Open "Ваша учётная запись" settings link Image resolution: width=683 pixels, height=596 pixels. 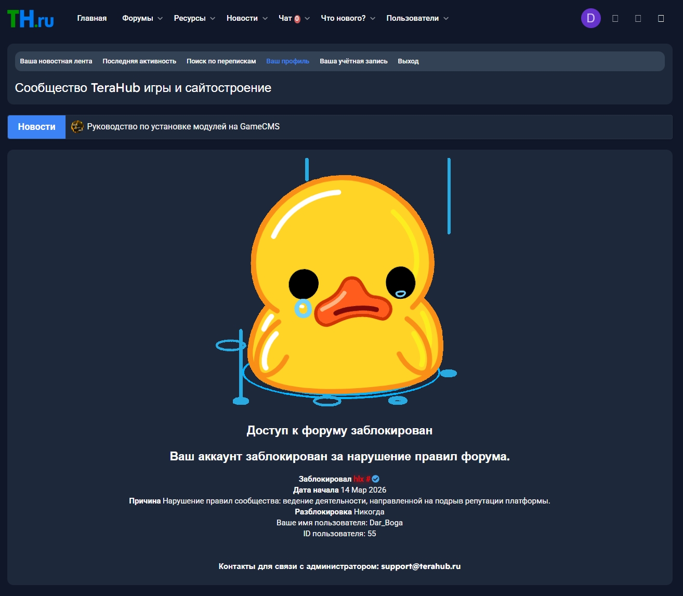[353, 61]
